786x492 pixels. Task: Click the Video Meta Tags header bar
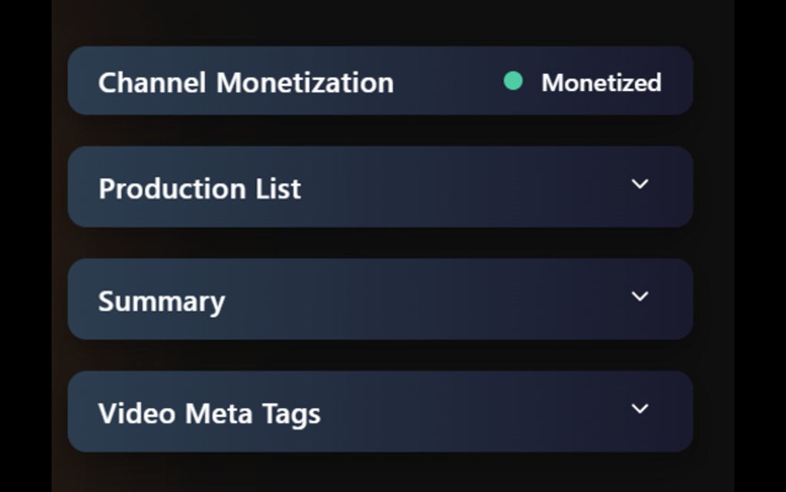pyautogui.click(x=380, y=411)
